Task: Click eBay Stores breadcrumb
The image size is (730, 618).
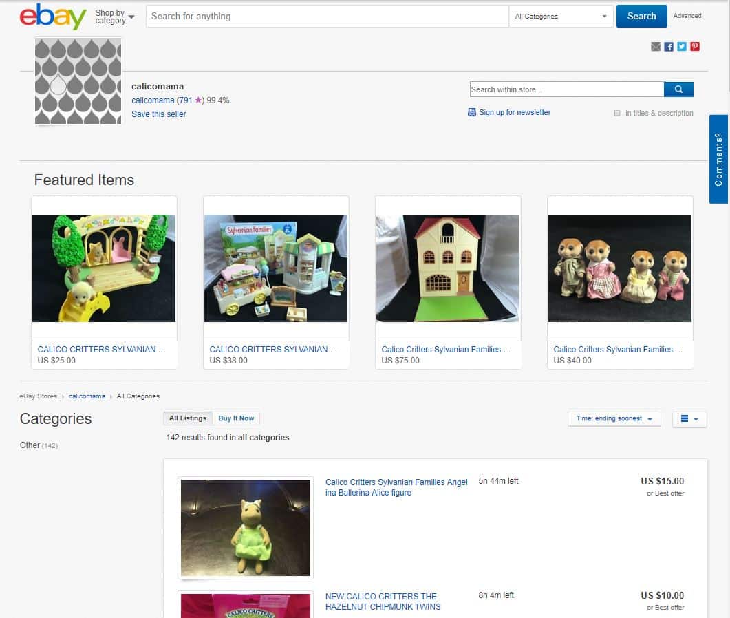Action: 38,396
